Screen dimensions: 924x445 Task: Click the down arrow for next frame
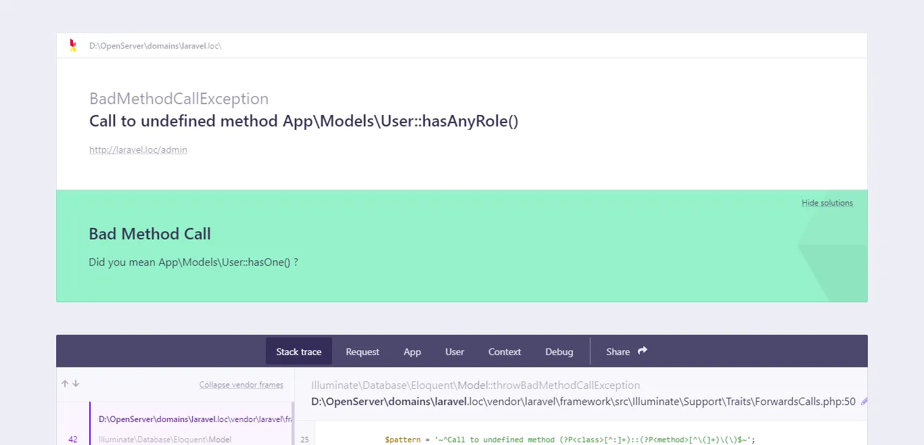point(76,383)
